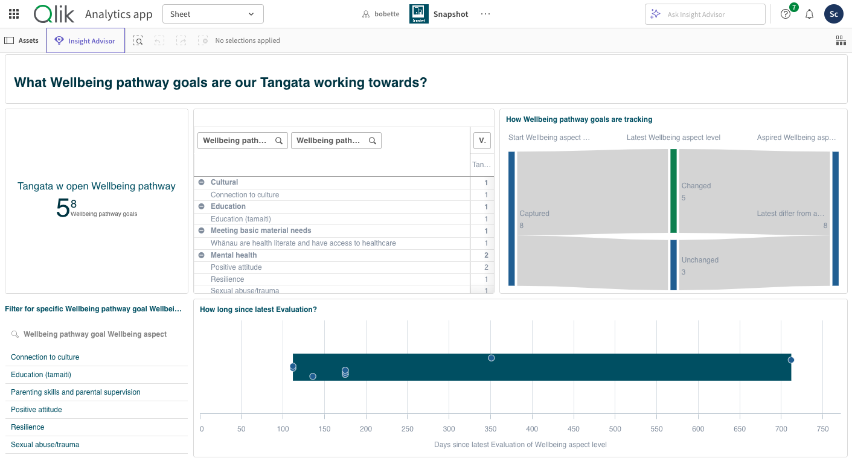
Task: Select Sexual abuse/trauma in filter pane
Action: [x=97, y=445]
